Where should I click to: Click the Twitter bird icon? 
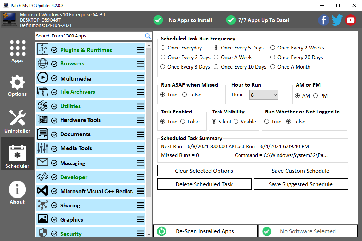(x=337, y=20)
